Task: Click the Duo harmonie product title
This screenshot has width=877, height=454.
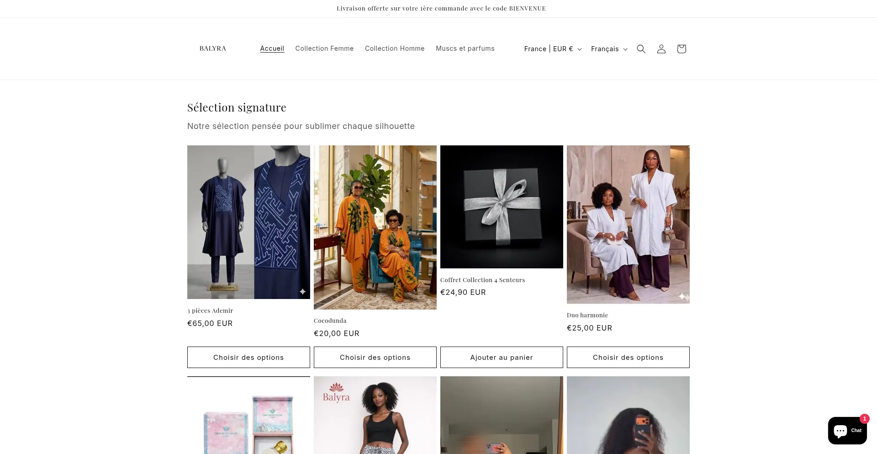Action: point(587,315)
